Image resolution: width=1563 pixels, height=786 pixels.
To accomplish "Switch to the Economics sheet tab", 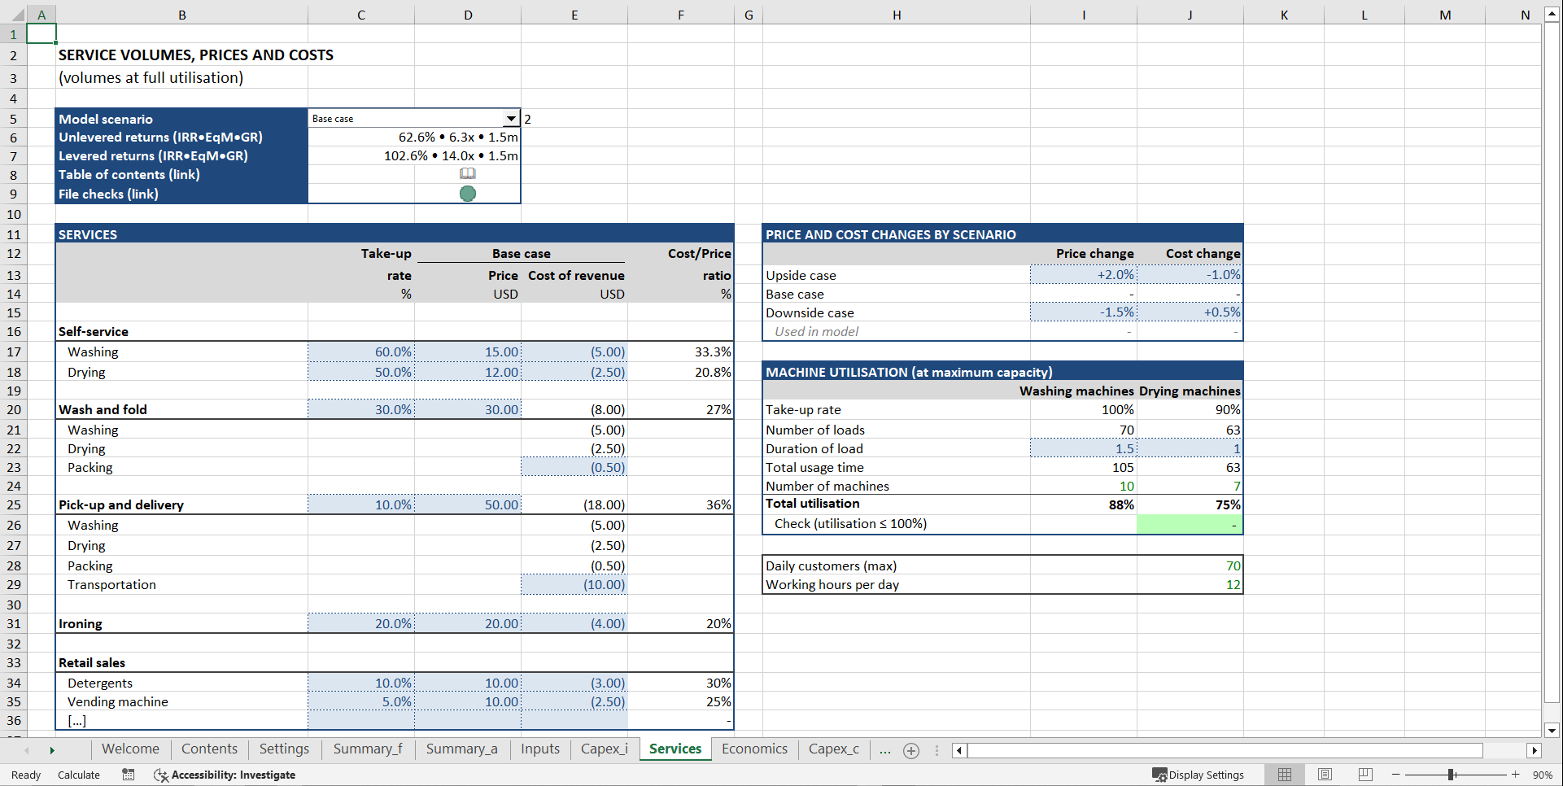I will (753, 749).
